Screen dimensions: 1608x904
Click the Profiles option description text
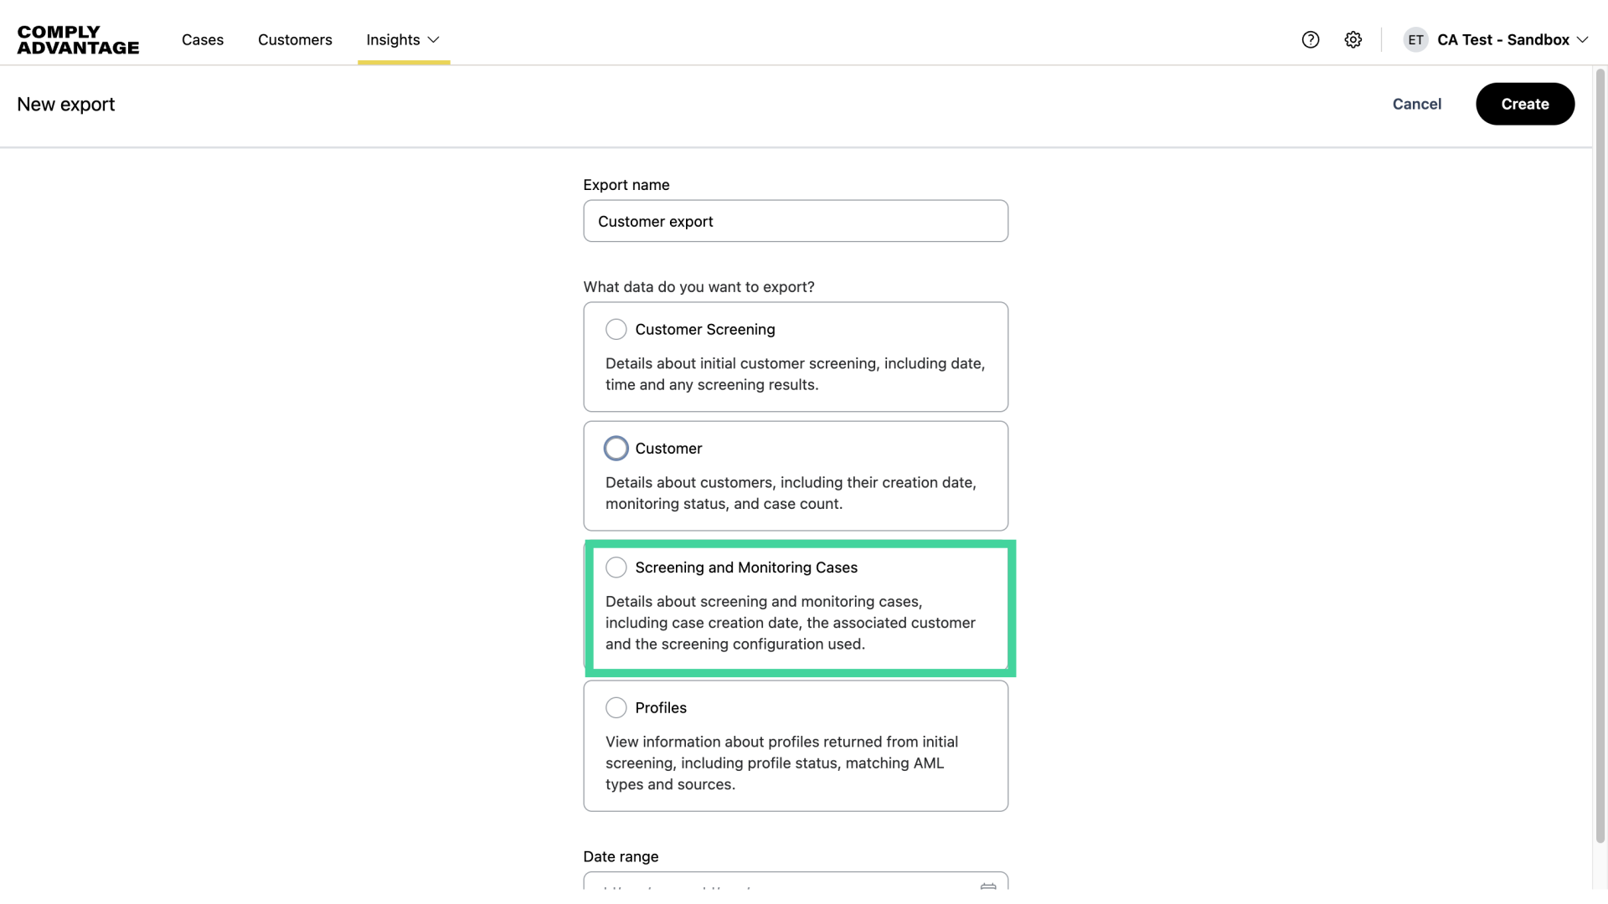[x=781, y=763]
